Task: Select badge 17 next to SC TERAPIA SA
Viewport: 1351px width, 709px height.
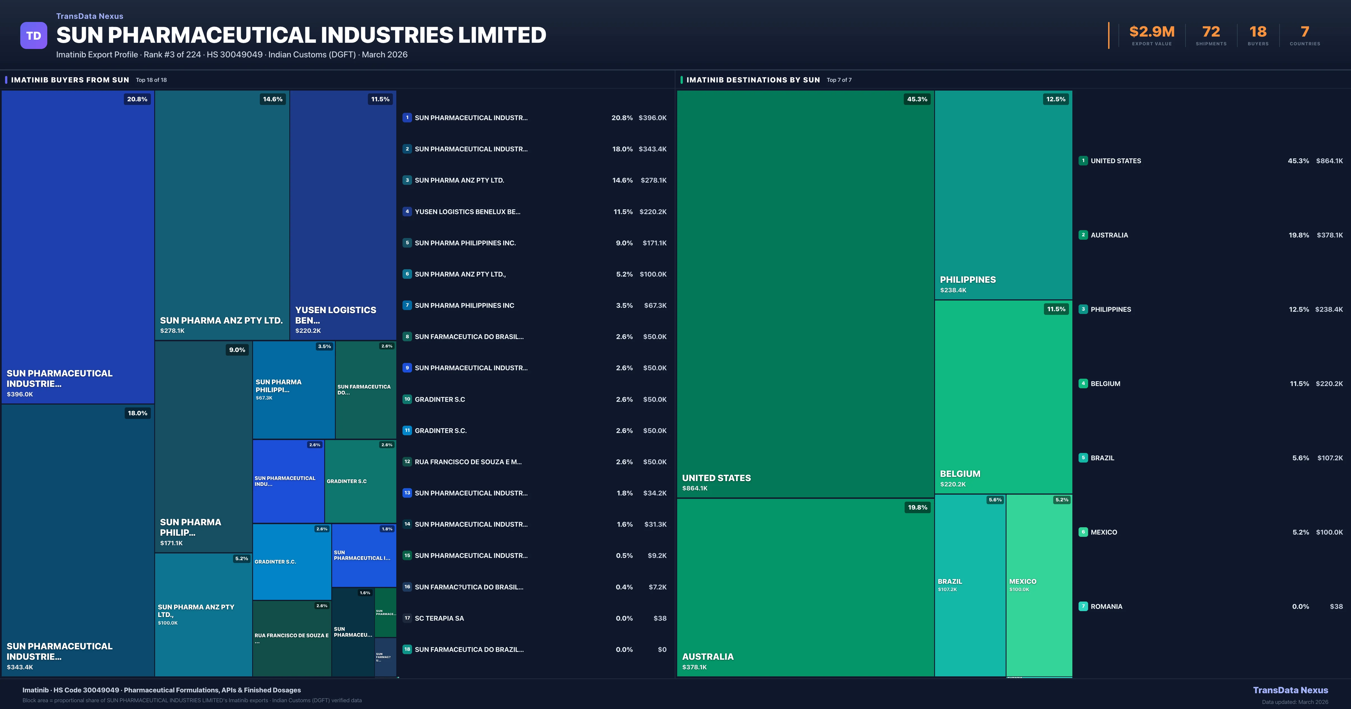Action: (x=408, y=618)
